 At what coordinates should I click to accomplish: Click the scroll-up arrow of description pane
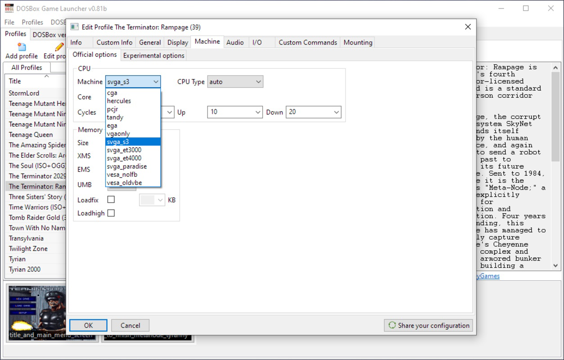tap(555, 67)
